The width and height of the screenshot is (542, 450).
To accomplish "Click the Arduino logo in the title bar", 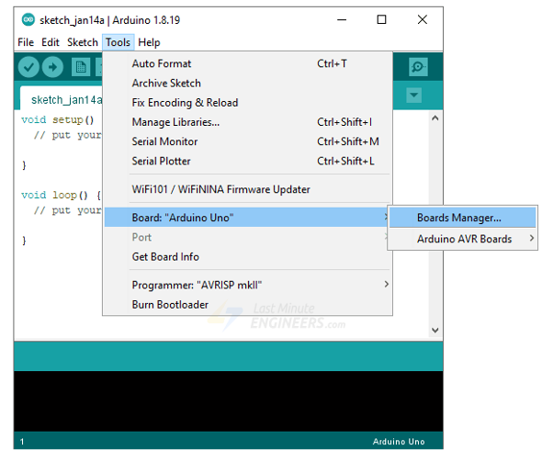I will point(28,19).
